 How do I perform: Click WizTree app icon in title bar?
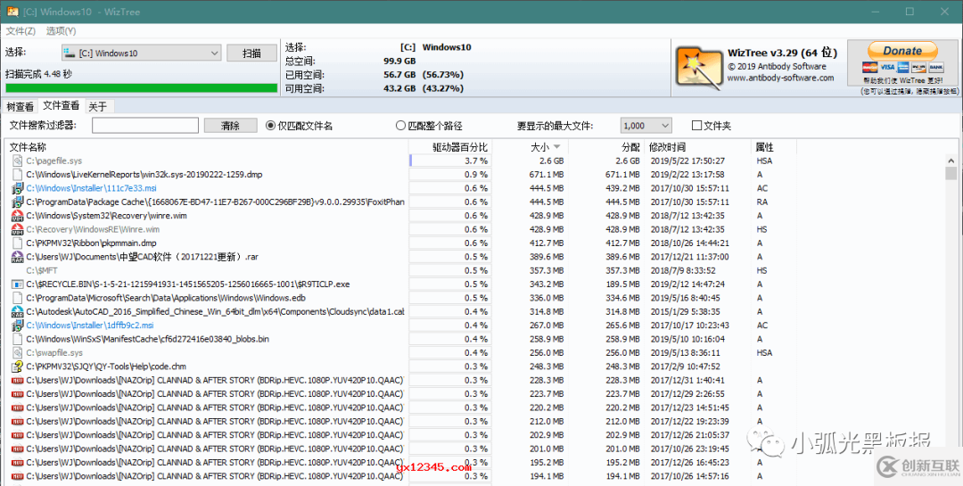tap(12, 11)
